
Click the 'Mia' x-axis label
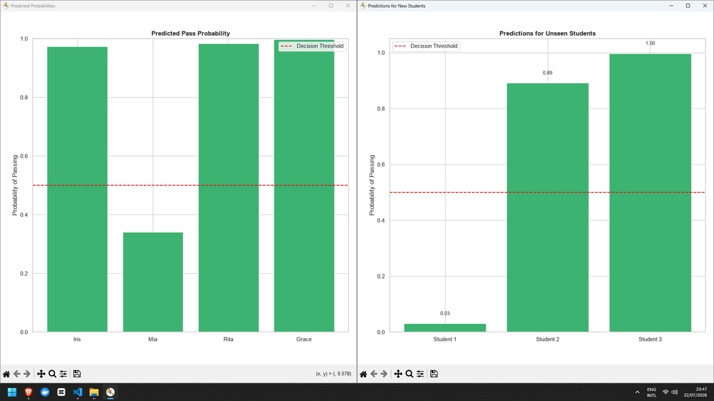click(x=153, y=339)
